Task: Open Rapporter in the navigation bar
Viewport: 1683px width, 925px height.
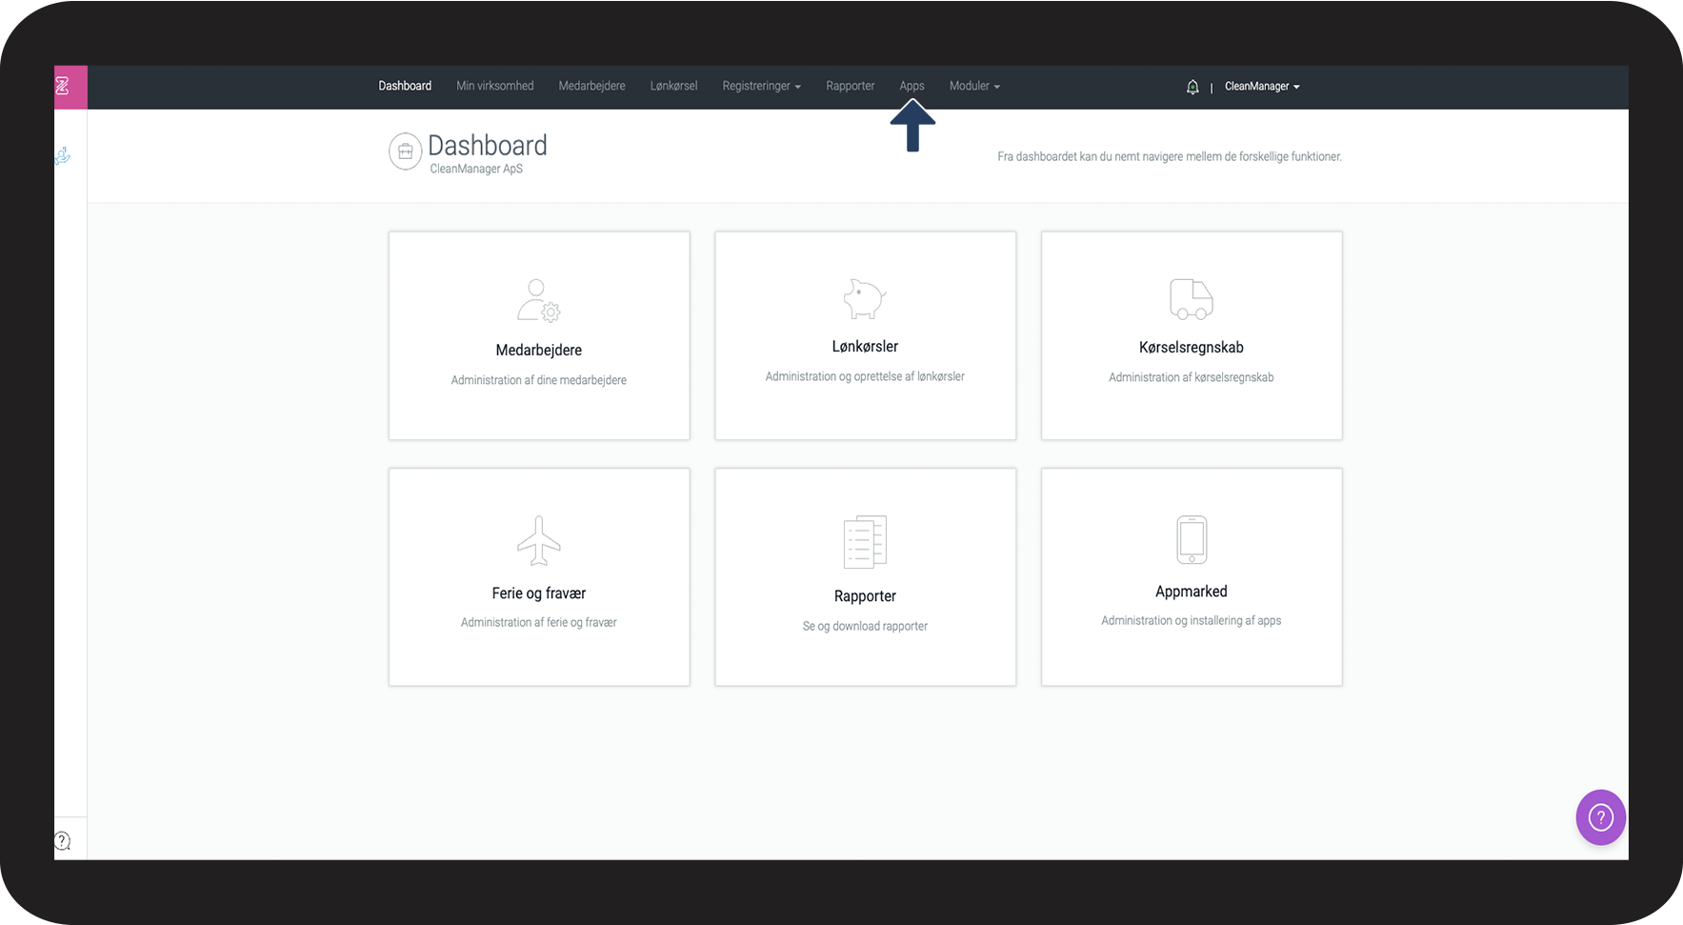Action: point(851,86)
